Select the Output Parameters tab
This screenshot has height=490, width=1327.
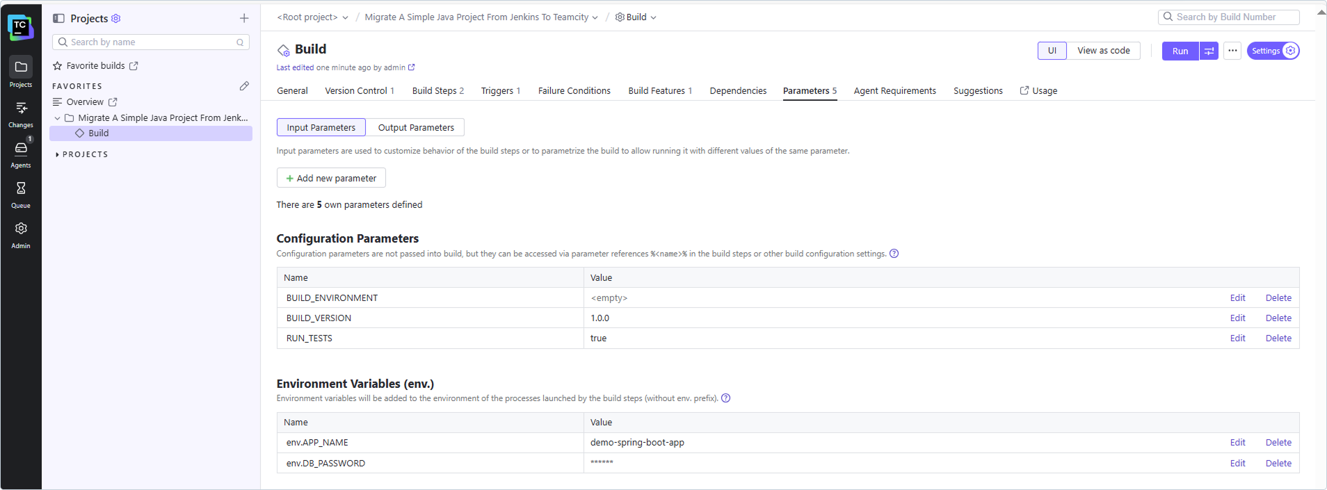coord(416,127)
